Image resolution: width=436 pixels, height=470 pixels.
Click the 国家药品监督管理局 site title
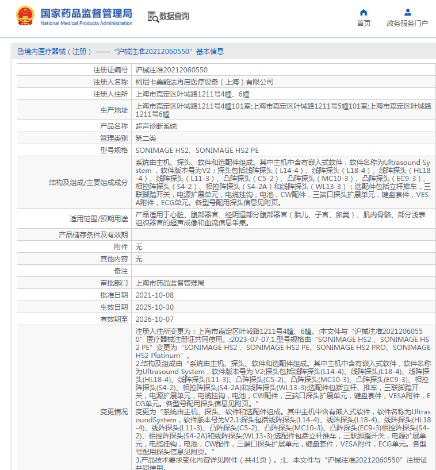(x=86, y=13)
